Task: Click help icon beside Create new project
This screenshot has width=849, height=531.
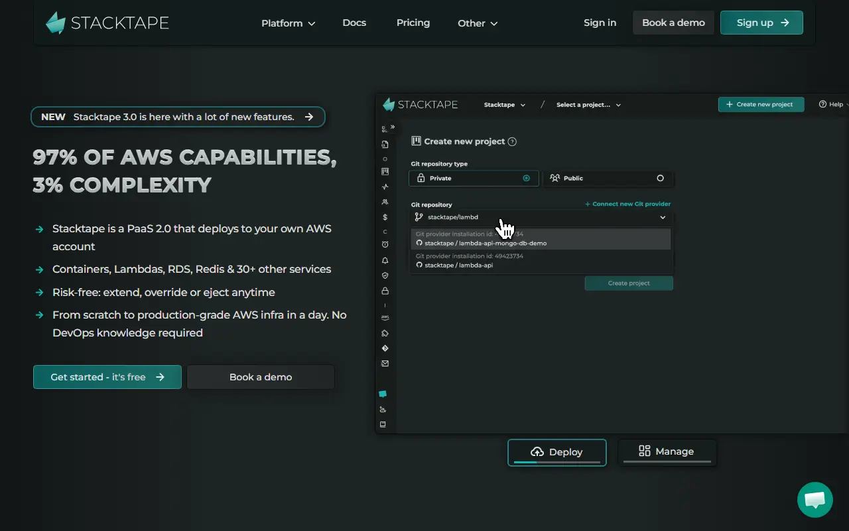Action: click(512, 141)
